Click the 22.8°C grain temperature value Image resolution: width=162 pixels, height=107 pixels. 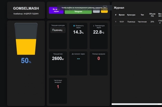point(99,32)
